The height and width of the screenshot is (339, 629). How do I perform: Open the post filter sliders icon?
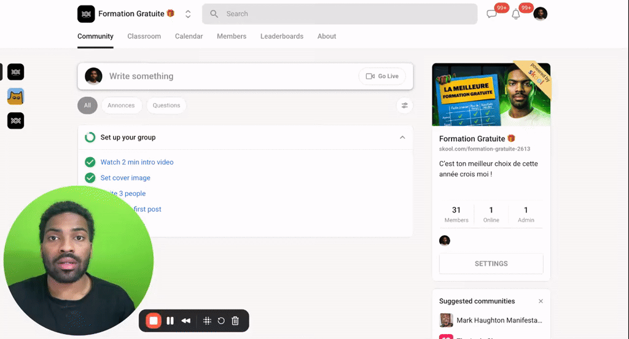(404, 106)
